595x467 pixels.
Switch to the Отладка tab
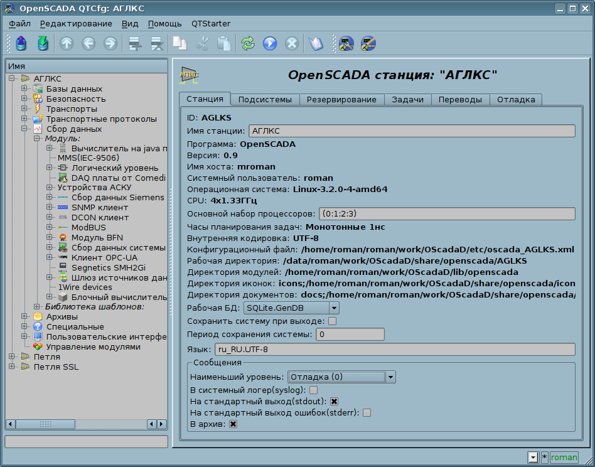pyautogui.click(x=516, y=99)
